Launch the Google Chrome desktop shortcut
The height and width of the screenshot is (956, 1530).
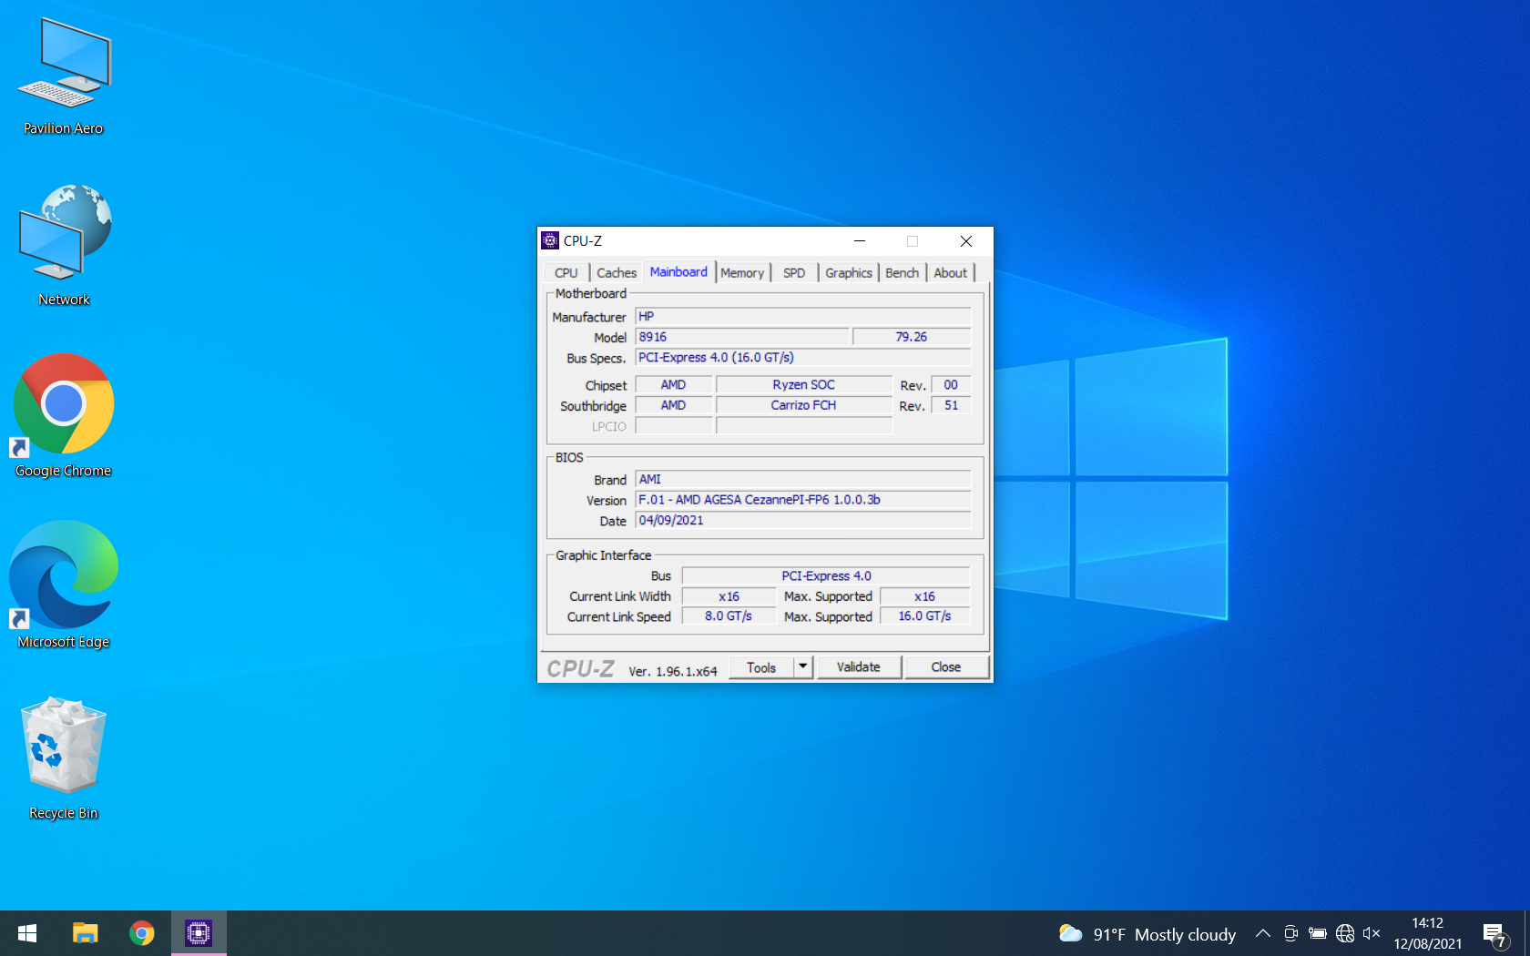point(64,416)
